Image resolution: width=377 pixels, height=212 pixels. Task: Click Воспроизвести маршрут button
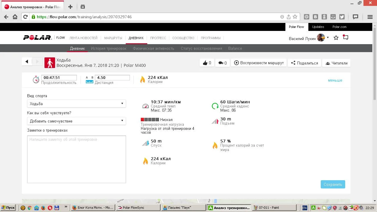tap(259, 63)
